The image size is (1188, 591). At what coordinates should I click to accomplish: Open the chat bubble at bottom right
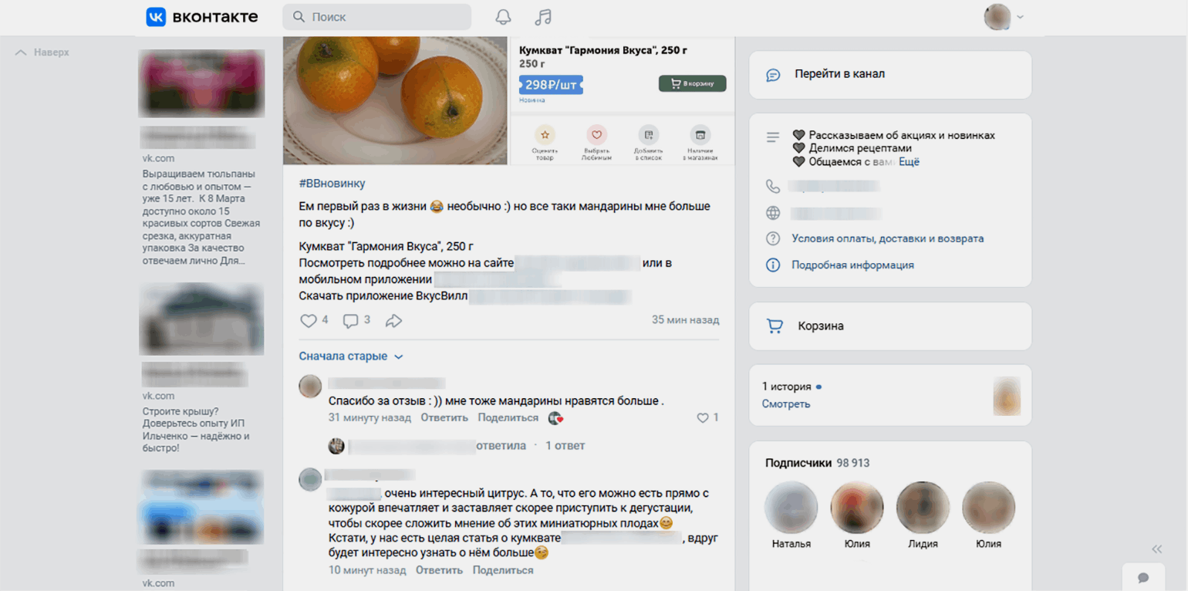[x=1143, y=577]
